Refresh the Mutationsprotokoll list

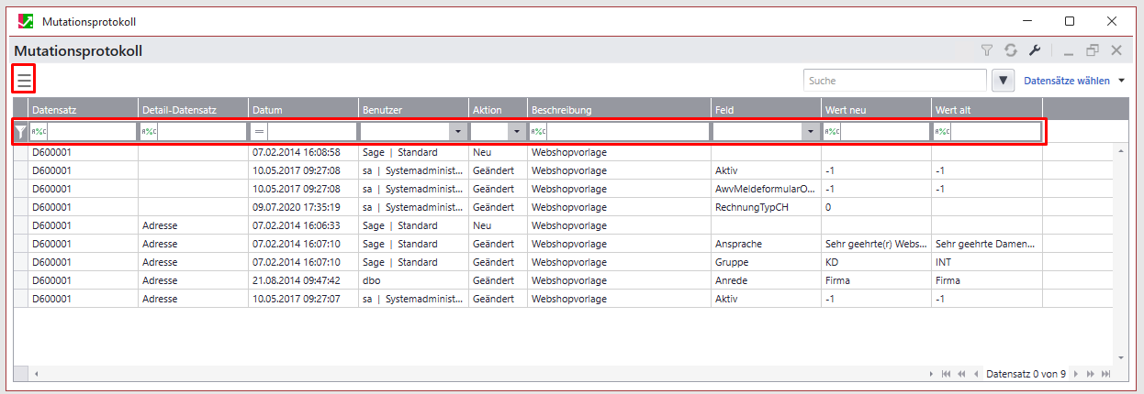[1010, 51]
